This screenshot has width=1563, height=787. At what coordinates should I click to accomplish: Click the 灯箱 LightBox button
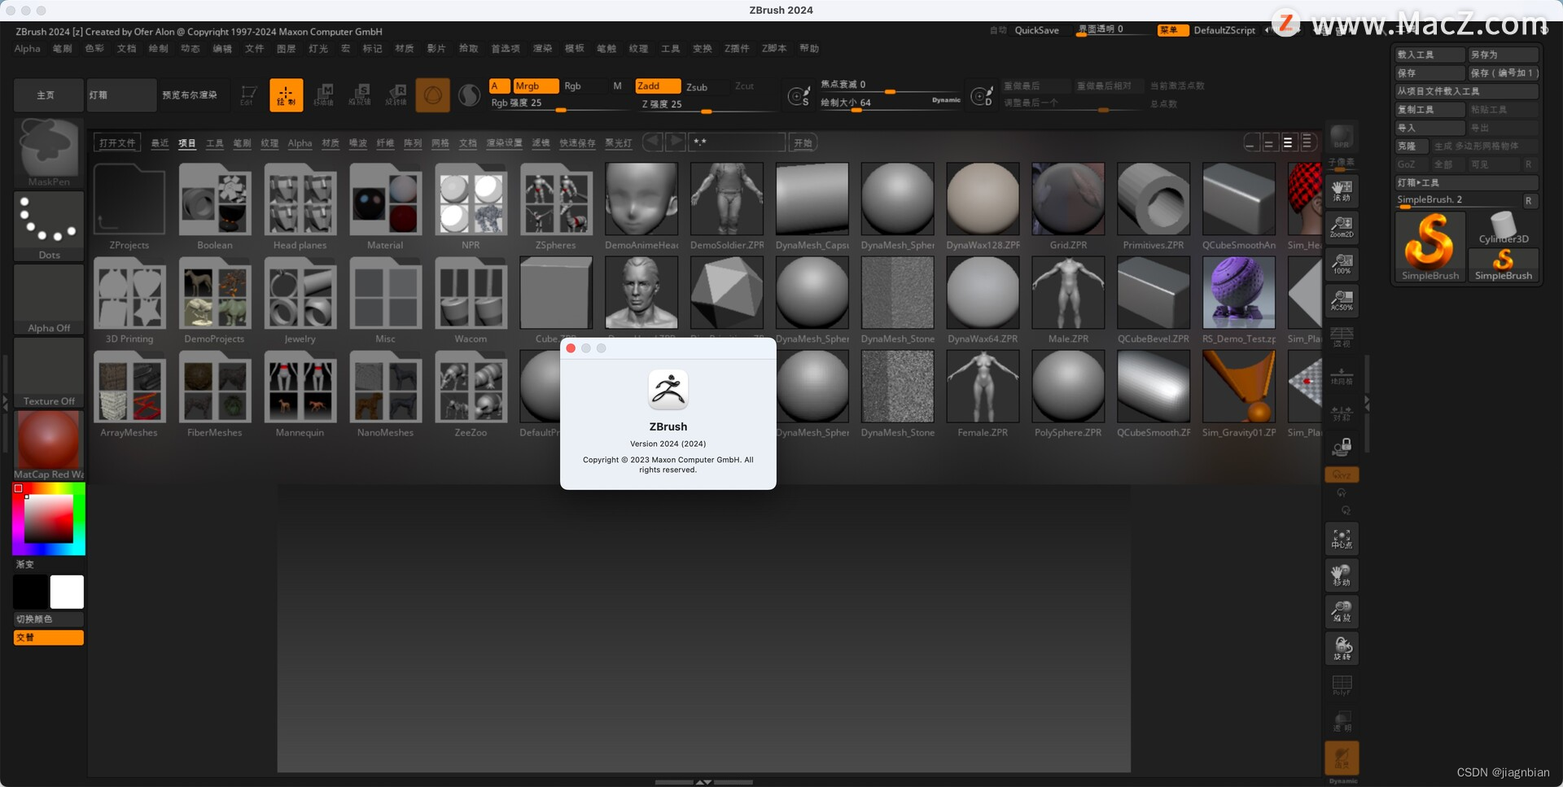point(122,94)
